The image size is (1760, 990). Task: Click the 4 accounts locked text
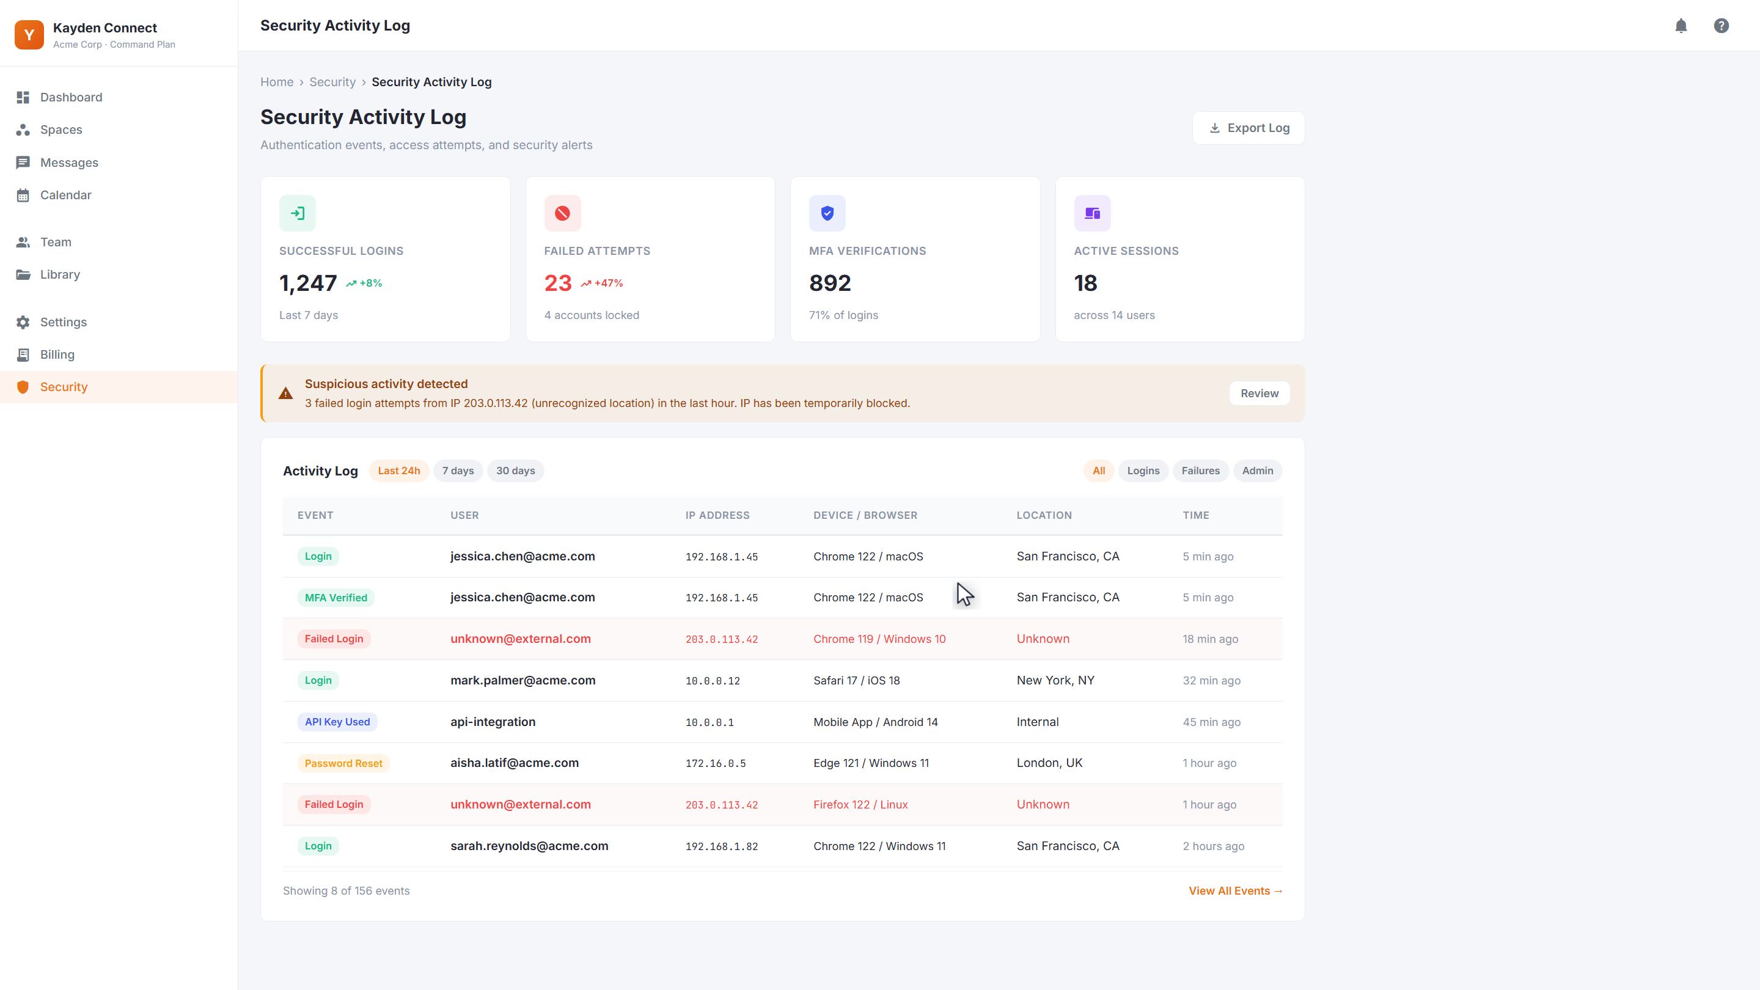point(592,316)
